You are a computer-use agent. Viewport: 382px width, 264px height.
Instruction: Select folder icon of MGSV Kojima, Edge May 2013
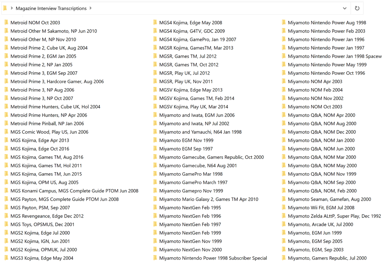(155, 90)
